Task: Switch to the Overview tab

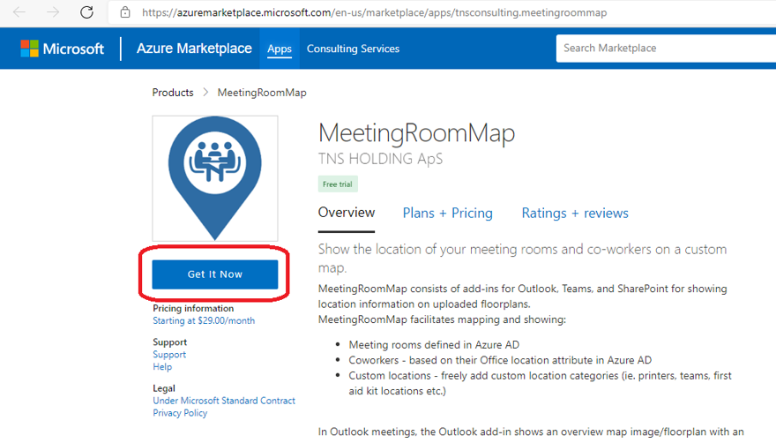Action: [x=347, y=213]
